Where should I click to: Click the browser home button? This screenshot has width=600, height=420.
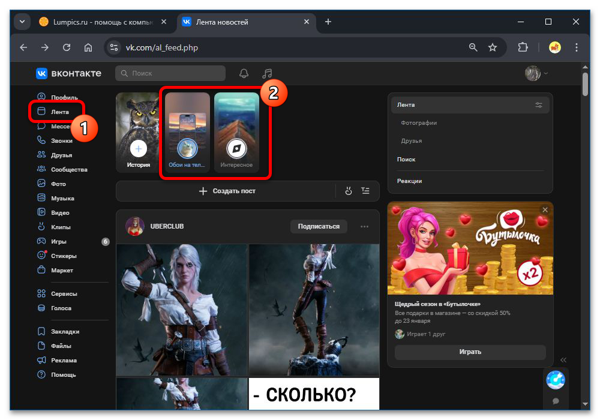88,47
